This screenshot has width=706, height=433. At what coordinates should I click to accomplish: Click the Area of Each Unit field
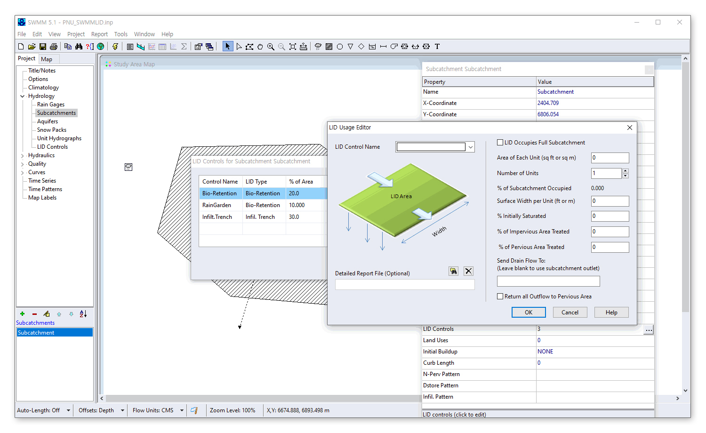click(x=610, y=158)
